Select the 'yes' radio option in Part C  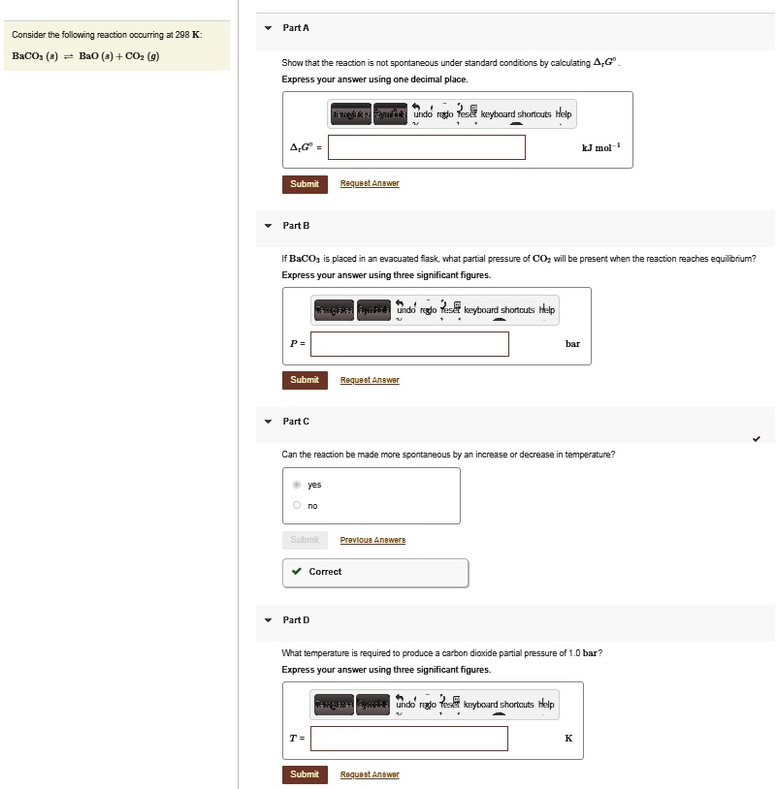[x=297, y=485]
